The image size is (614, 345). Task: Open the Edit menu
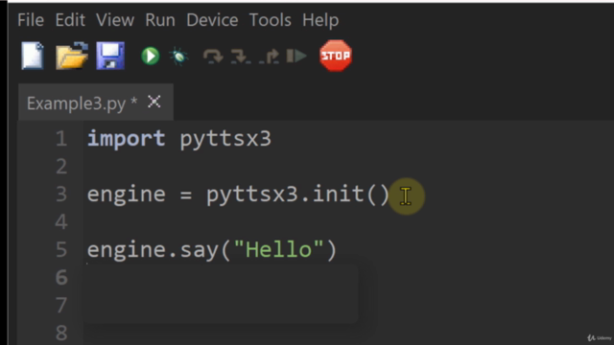[x=70, y=20]
